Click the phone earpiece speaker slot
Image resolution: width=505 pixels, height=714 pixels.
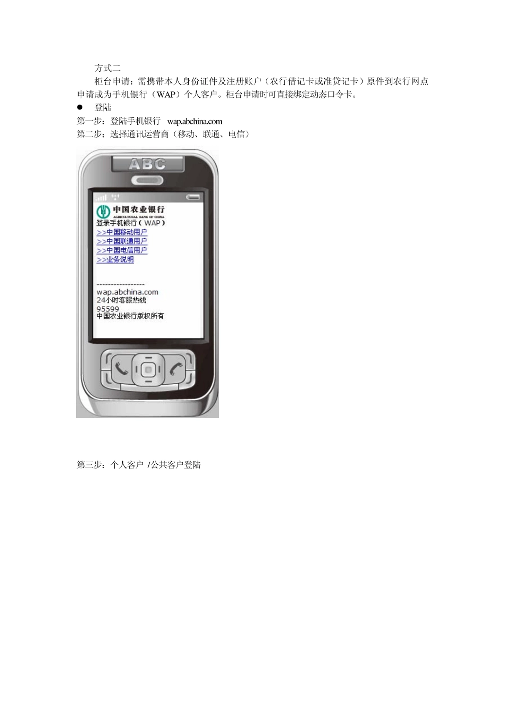[148, 178]
